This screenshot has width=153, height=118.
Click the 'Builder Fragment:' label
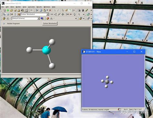14,24
